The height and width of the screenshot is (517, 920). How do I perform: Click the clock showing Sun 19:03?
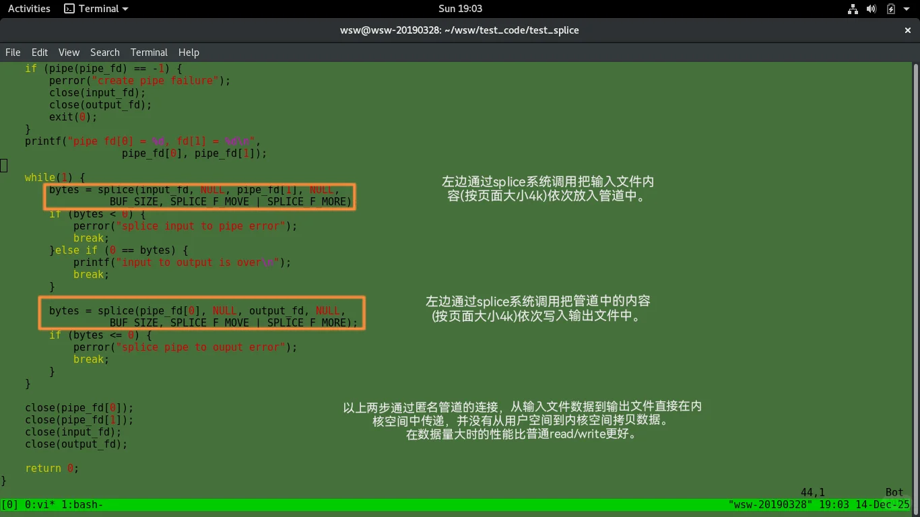click(460, 9)
